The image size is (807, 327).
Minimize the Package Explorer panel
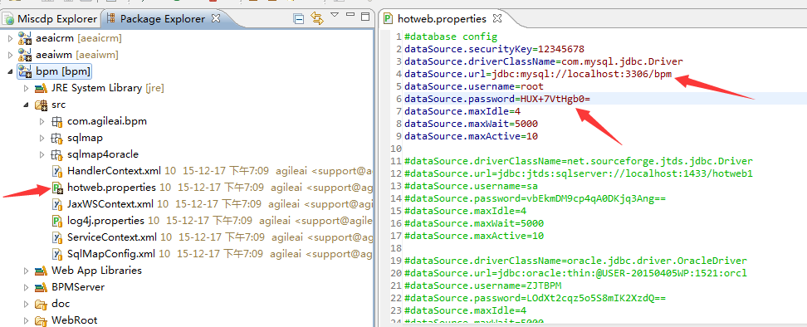350,16
